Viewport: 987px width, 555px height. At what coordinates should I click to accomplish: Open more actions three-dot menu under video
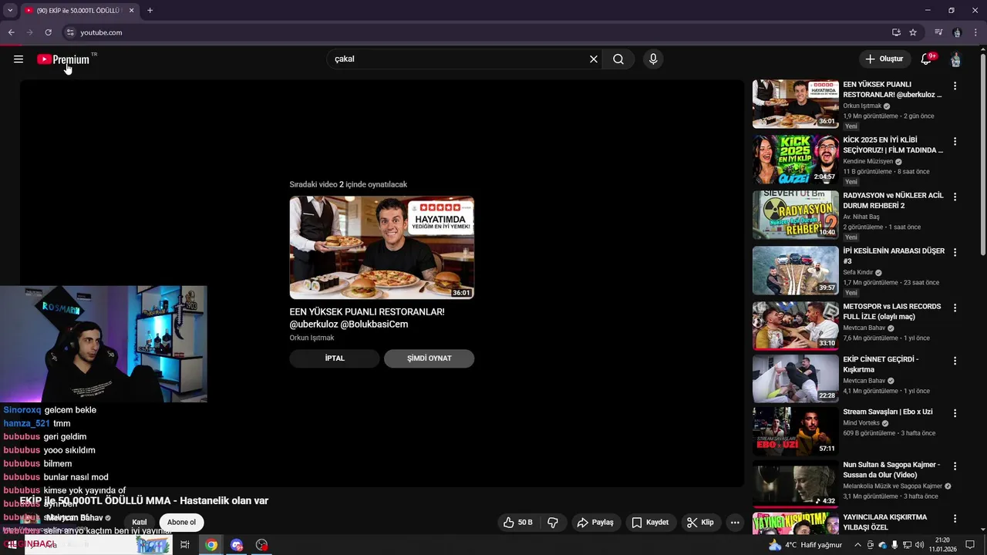[x=735, y=523]
